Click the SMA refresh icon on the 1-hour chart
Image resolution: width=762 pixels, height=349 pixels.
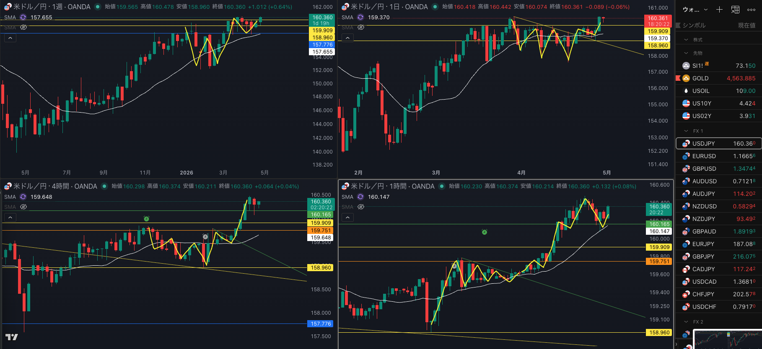tap(360, 197)
